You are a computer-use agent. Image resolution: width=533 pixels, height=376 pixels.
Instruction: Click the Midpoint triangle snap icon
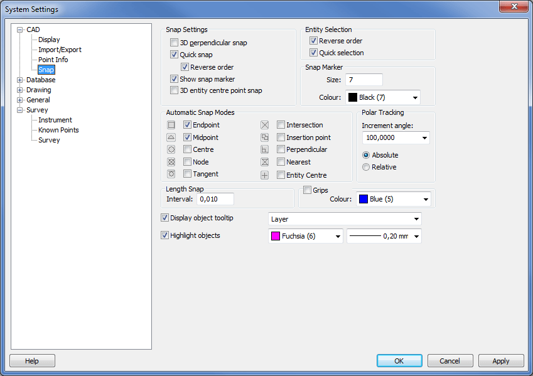pyautogui.click(x=171, y=137)
